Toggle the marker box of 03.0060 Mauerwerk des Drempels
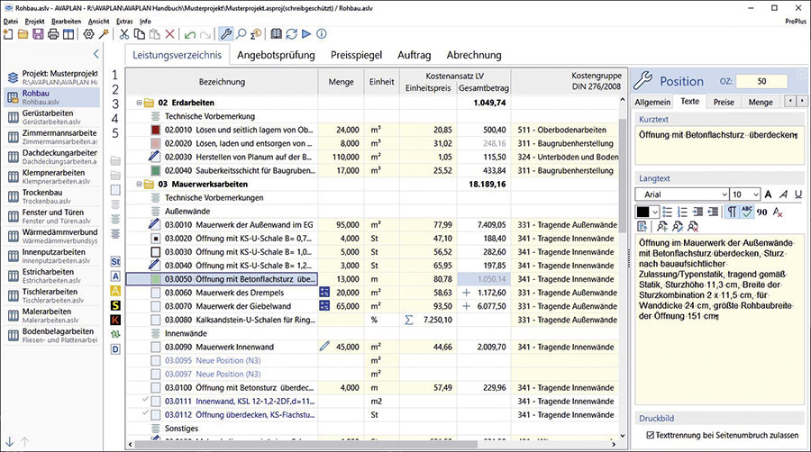The image size is (811, 452). click(x=156, y=293)
